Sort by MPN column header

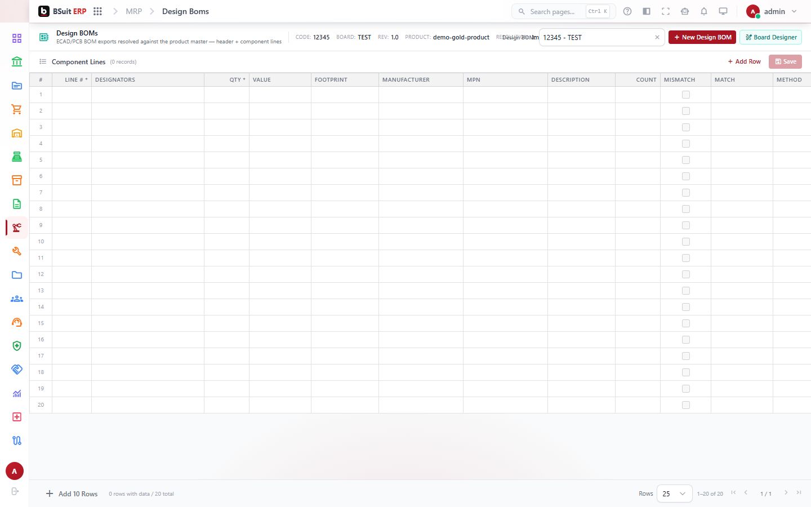505,79
